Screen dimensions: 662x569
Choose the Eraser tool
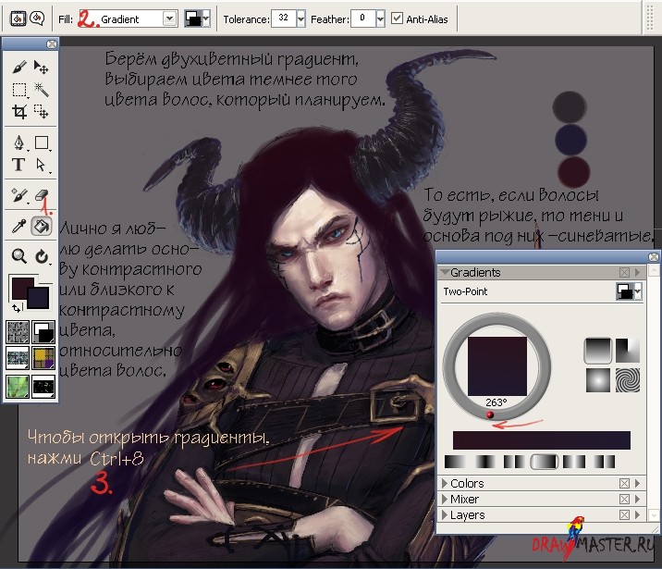[42, 195]
